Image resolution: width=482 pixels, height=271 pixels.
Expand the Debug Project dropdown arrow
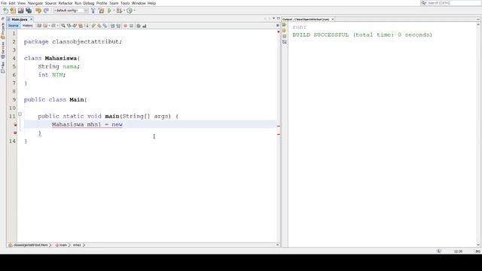pos(124,11)
